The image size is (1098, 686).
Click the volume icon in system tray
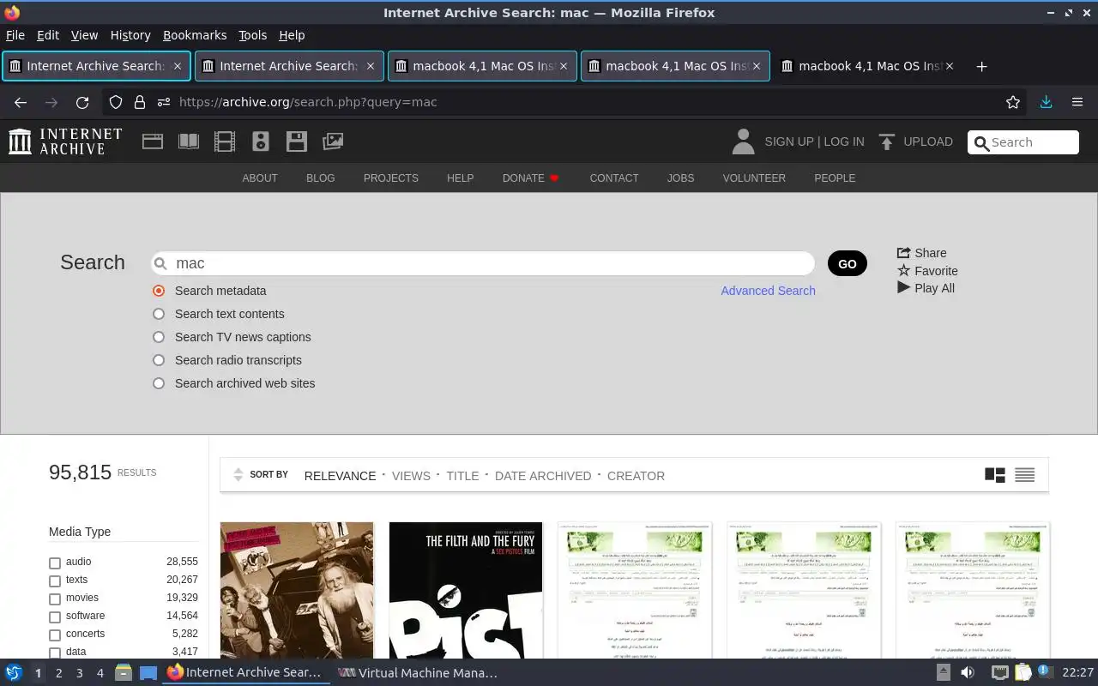pos(968,672)
